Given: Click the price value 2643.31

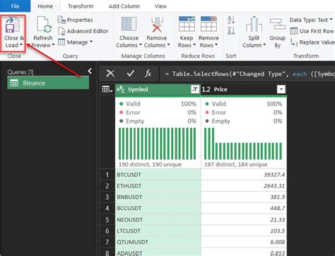Looking at the screenshot, I should (274, 185).
